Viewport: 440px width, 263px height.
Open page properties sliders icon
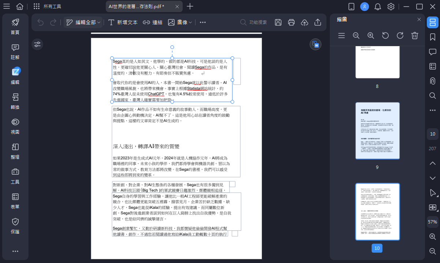pyautogui.click(x=37, y=44)
